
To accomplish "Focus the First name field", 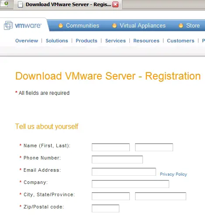I will (x=111, y=147).
